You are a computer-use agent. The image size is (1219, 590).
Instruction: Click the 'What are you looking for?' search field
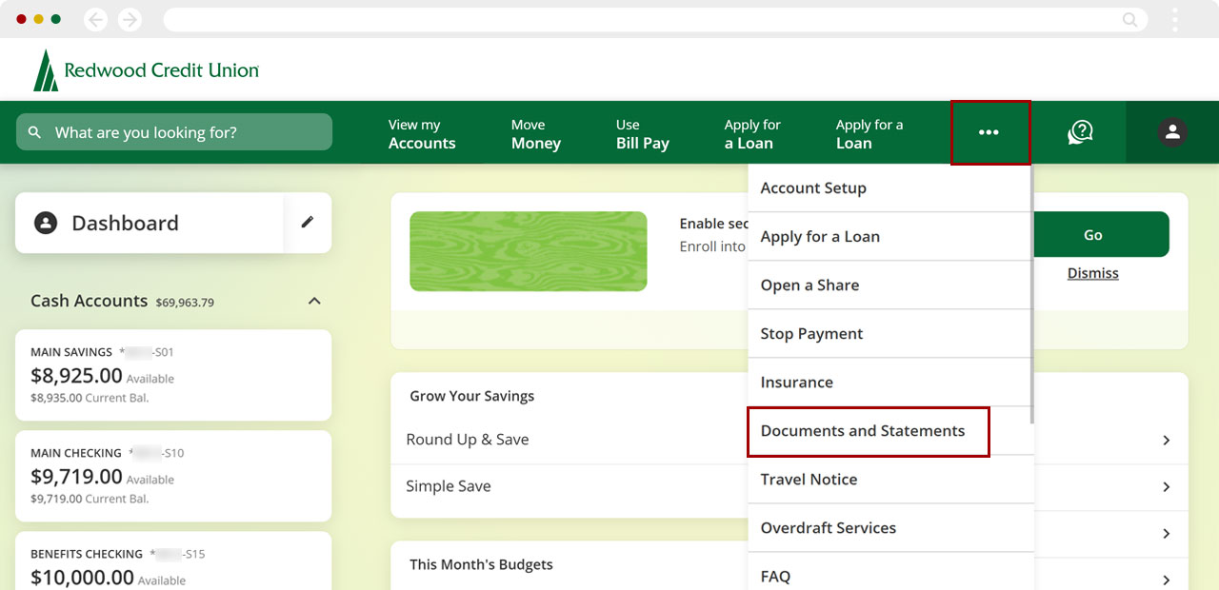174,132
